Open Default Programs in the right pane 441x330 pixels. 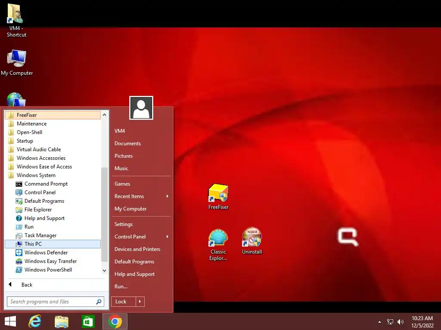141,262
